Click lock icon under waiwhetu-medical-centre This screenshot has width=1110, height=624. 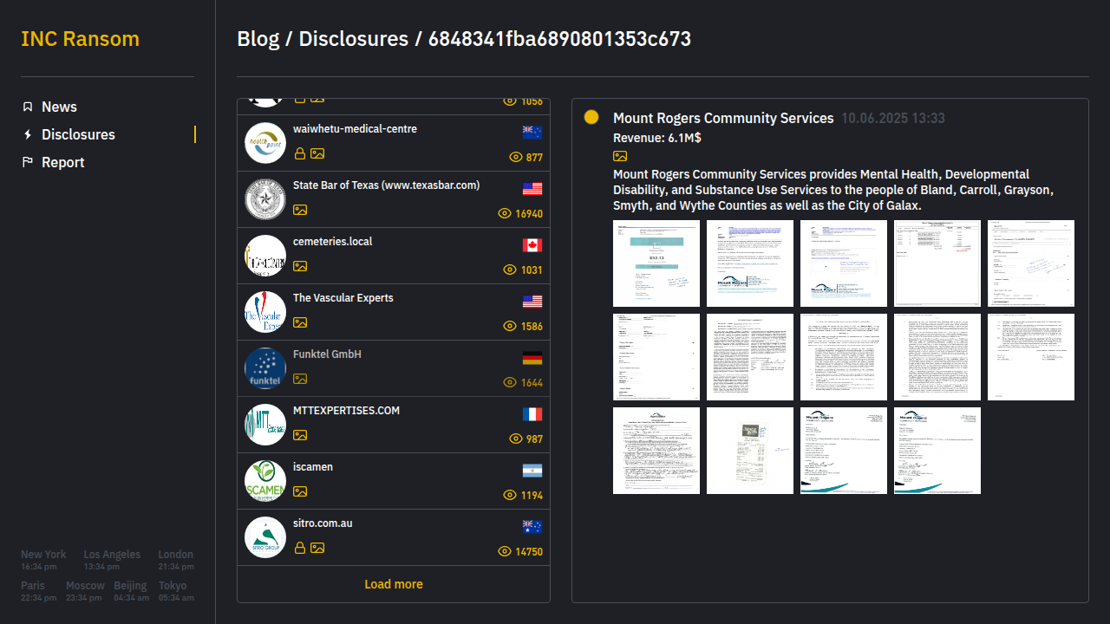[x=300, y=153]
